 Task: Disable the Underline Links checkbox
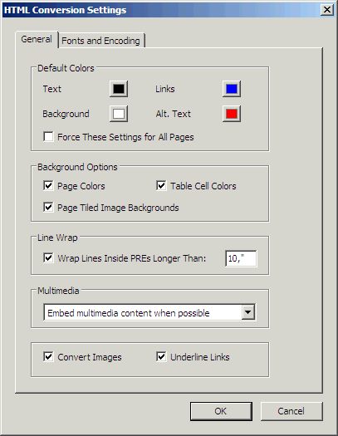click(161, 356)
